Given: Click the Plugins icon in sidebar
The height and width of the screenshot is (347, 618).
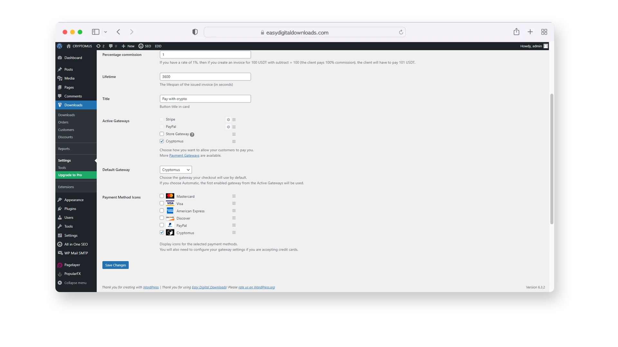Looking at the screenshot, I should 60,209.
